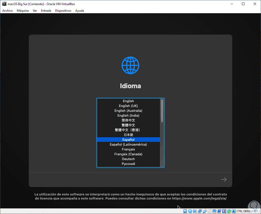Open the Dispositivos menu

click(63, 11)
